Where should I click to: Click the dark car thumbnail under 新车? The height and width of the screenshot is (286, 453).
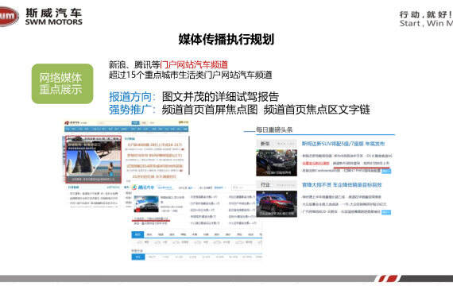point(277,163)
